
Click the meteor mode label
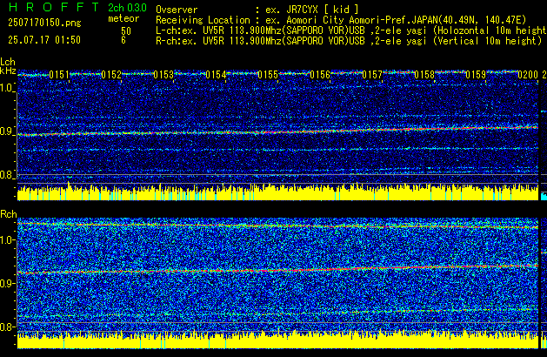pyautogui.click(x=123, y=18)
